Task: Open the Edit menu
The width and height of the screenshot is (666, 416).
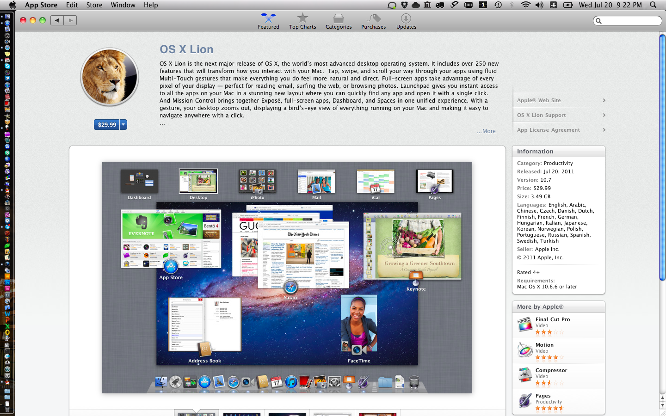Action: pos(72,5)
